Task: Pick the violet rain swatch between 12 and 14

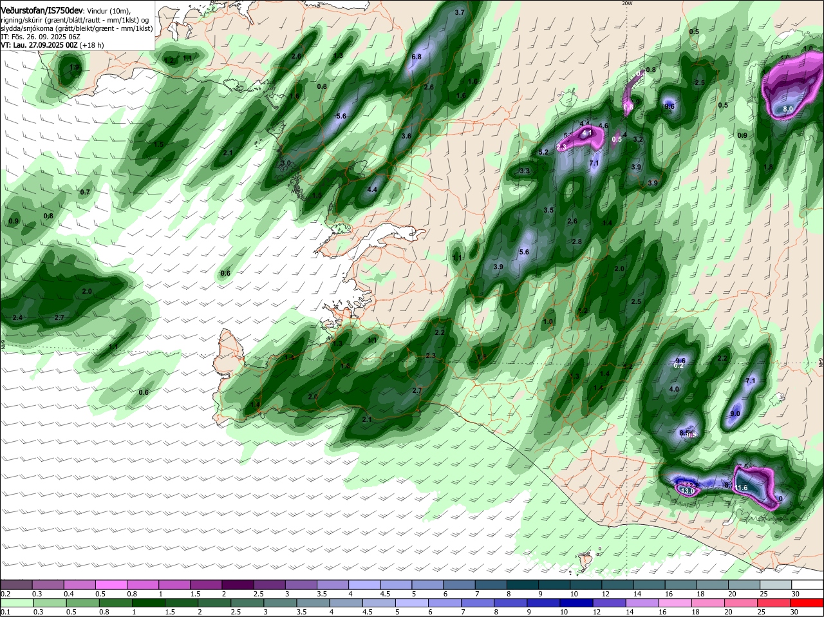Action: [610, 602]
